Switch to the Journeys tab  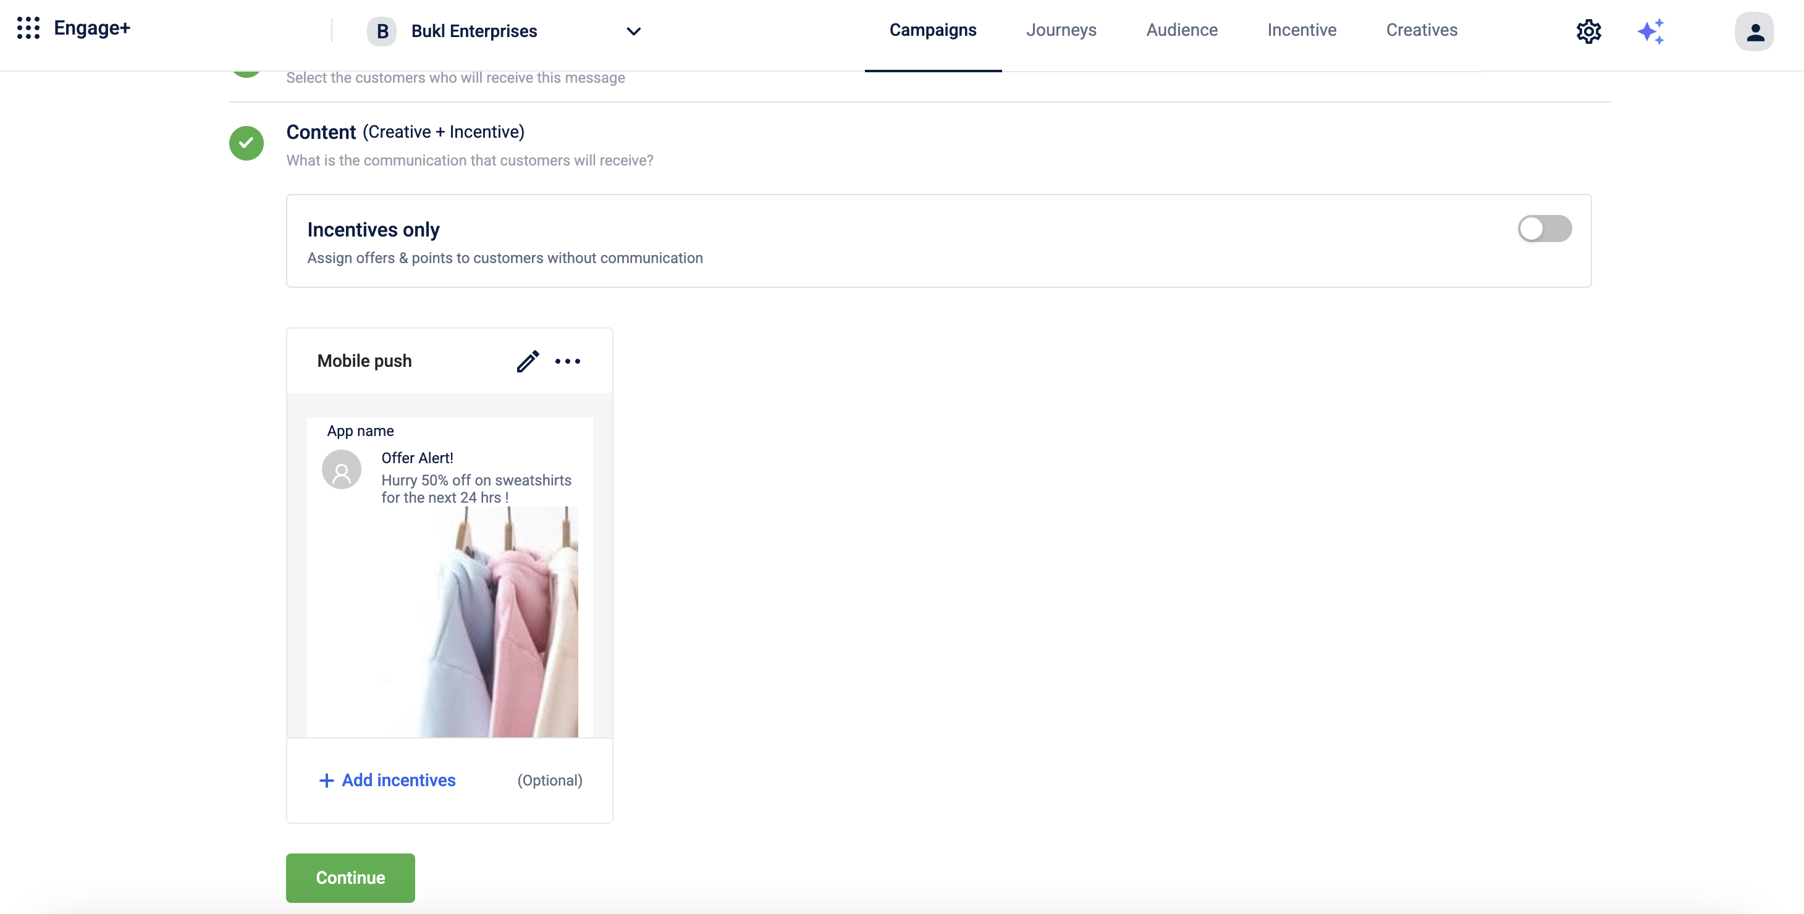(x=1060, y=30)
